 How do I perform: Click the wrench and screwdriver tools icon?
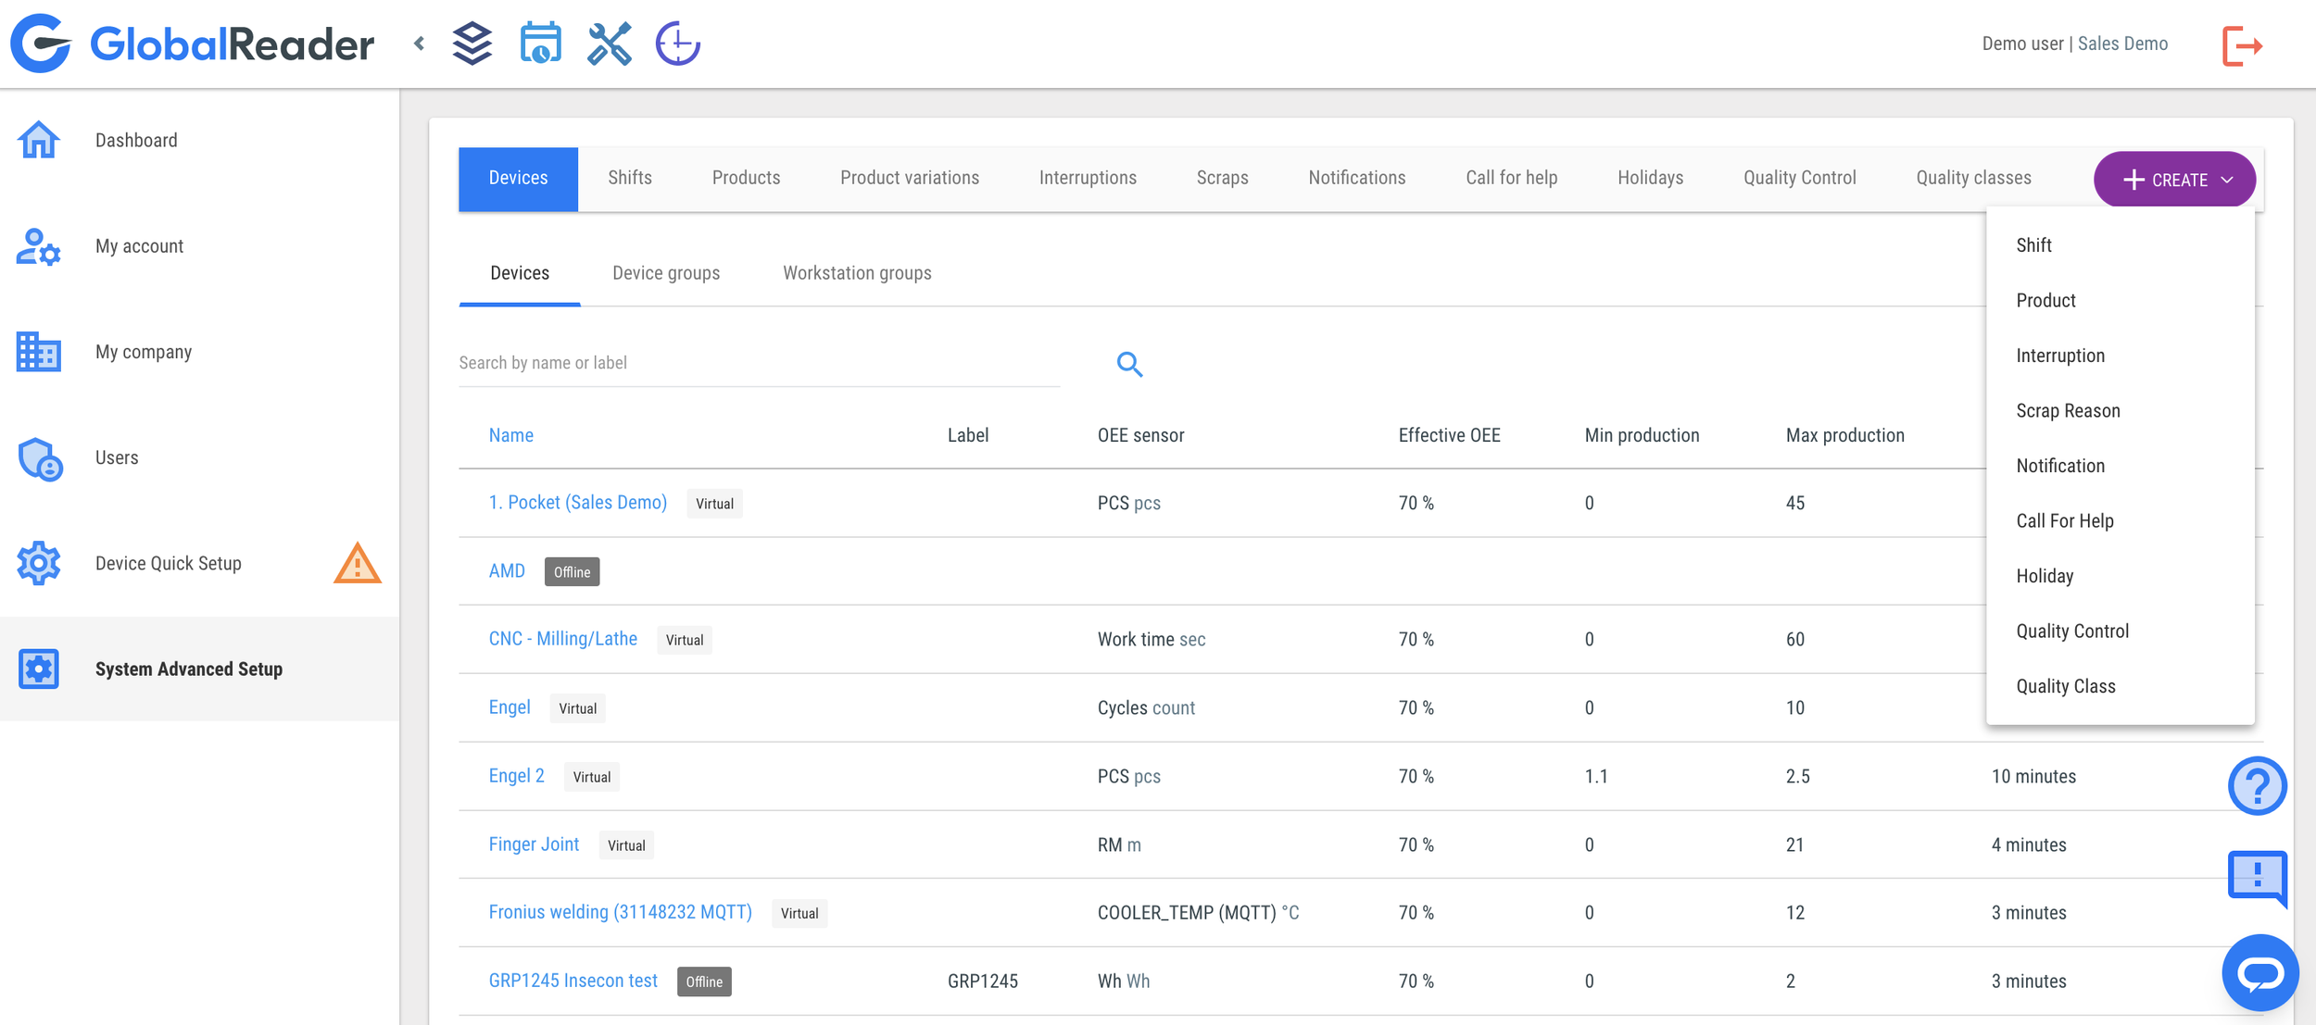[609, 44]
